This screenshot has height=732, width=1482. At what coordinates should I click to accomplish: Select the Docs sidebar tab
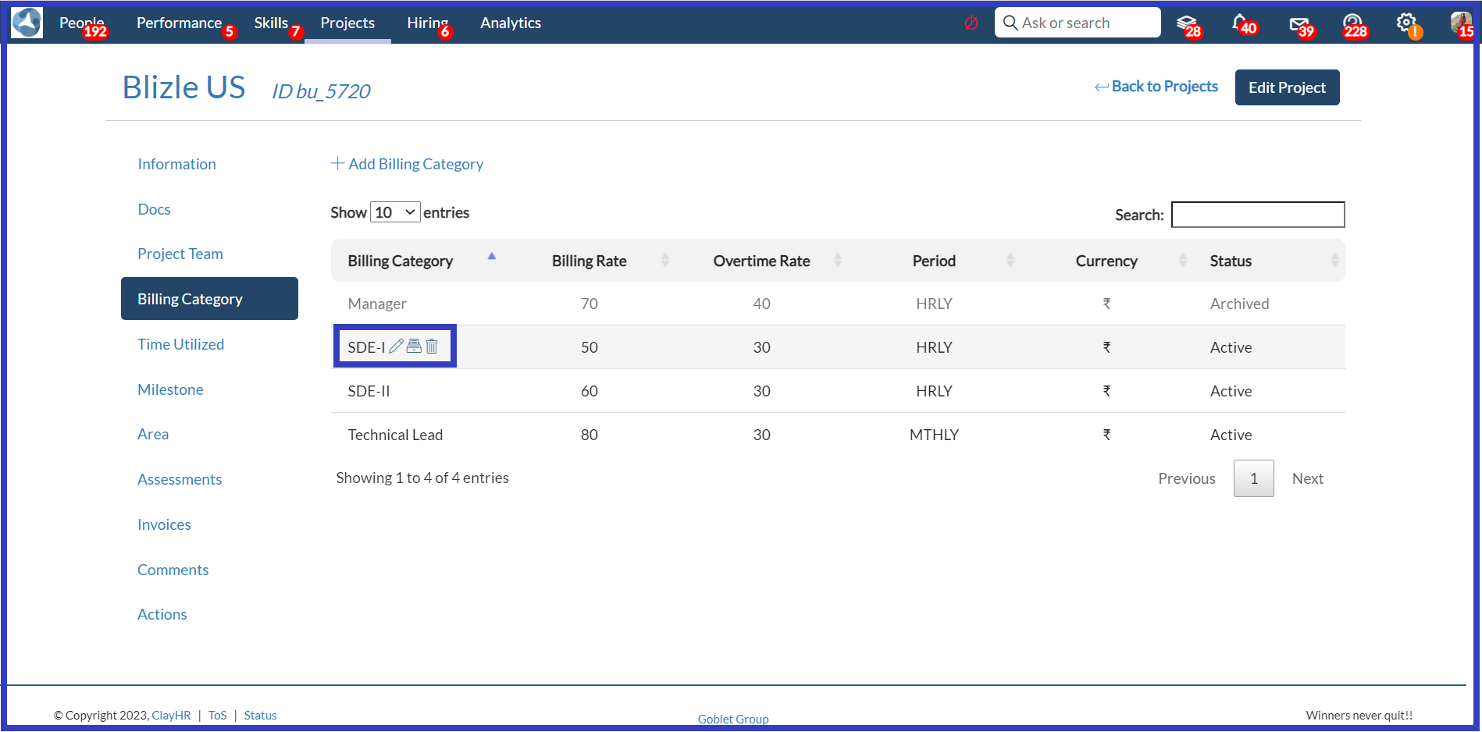[154, 209]
